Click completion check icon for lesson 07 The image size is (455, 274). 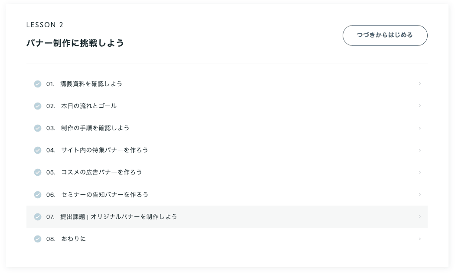tap(38, 217)
